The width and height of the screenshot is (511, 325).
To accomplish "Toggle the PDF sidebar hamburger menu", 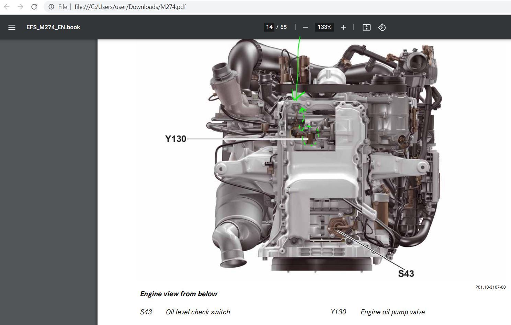I will point(12,27).
